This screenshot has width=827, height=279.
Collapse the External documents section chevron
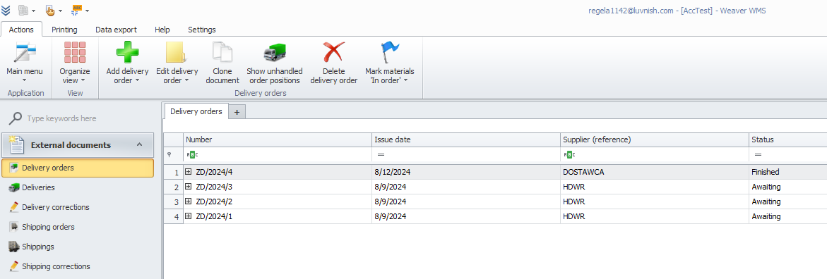tap(140, 144)
